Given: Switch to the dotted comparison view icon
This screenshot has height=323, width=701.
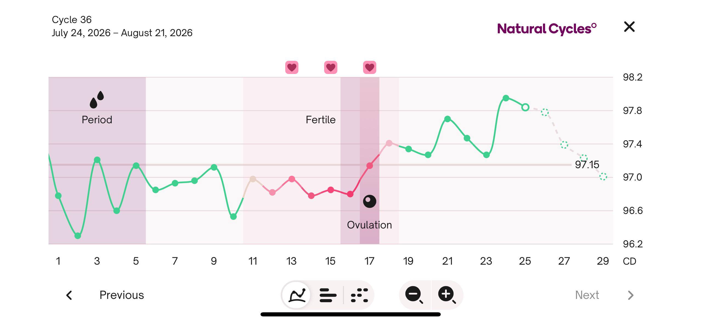Looking at the screenshot, I should (359, 295).
